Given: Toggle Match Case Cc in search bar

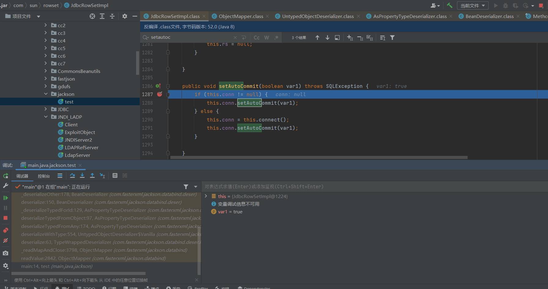Looking at the screenshot, I should (x=257, y=38).
